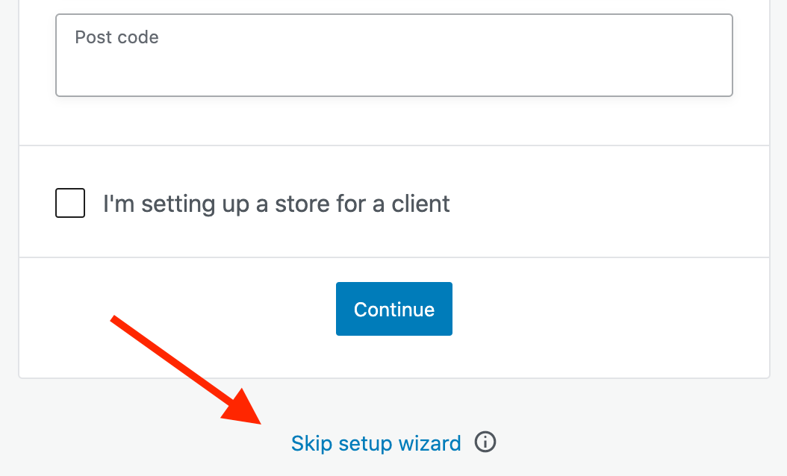Skip the setup wizard
Viewport: 787px width, 476px height.
(376, 444)
